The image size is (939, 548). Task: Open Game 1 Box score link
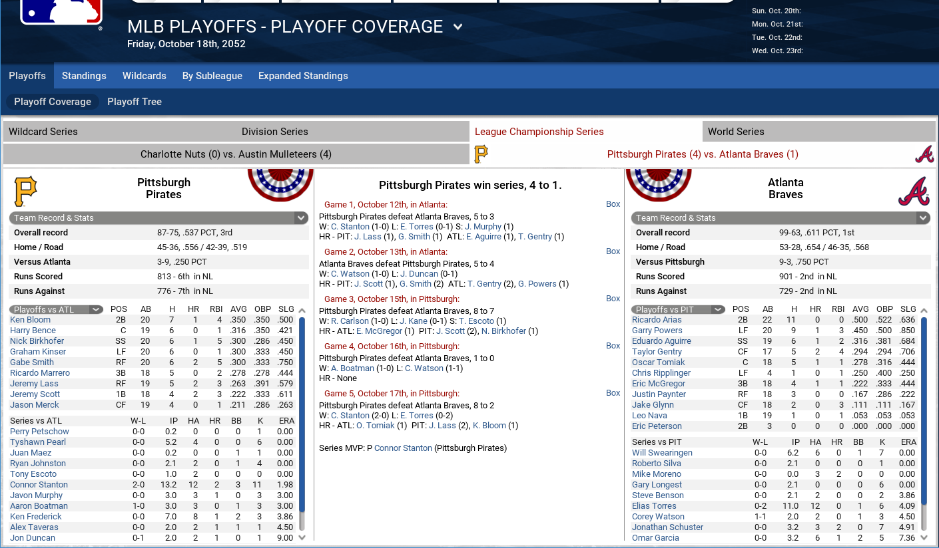[613, 204]
